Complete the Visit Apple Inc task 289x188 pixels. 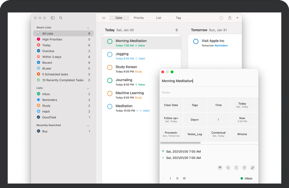click(x=196, y=42)
